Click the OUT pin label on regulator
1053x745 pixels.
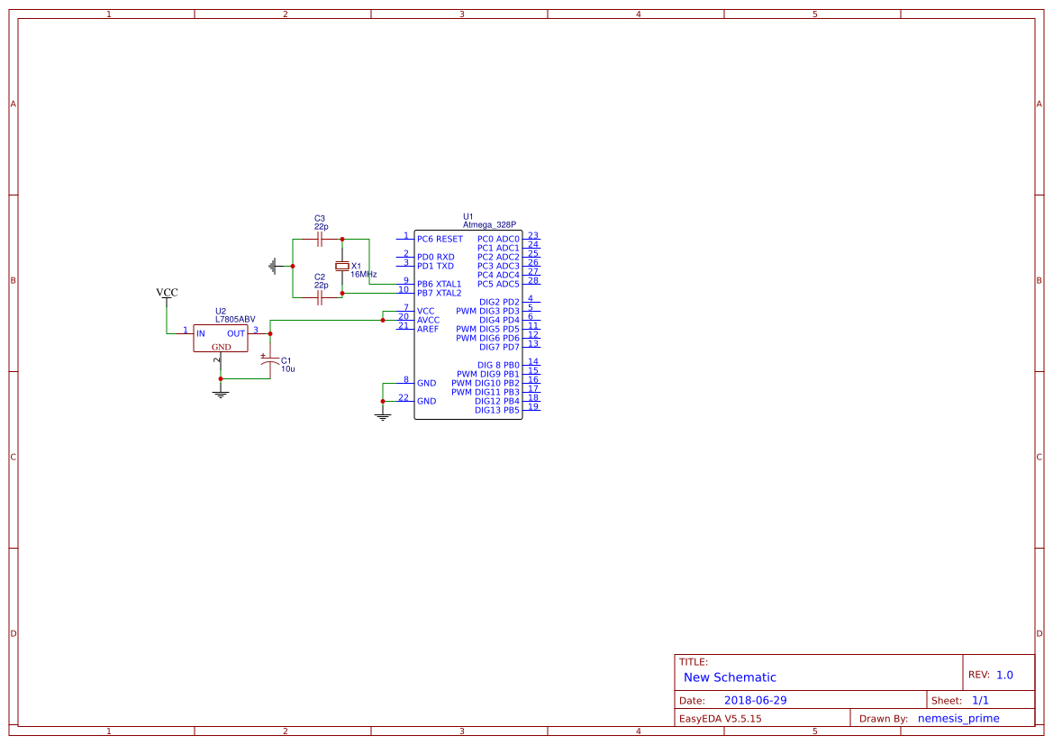point(236,334)
